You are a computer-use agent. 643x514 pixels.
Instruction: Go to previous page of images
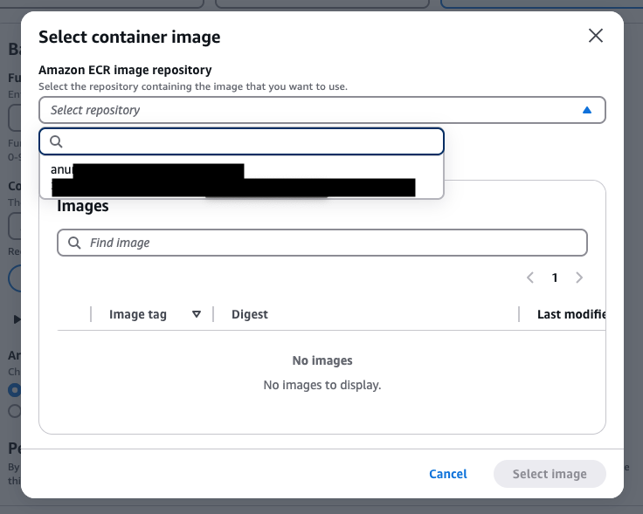(530, 278)
